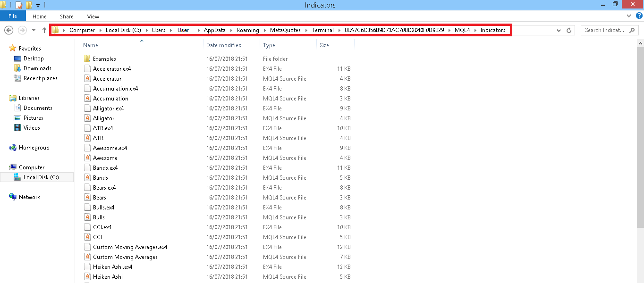Click the Properties icon on quick access toolbar
This screenshot has height=283, width=644.
(19, 5)
